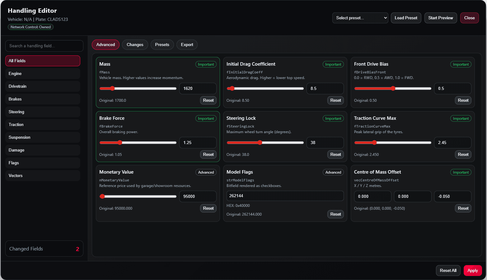Reset the Brake Force value
Screen dimensions: 487x280
click(208, 154)
